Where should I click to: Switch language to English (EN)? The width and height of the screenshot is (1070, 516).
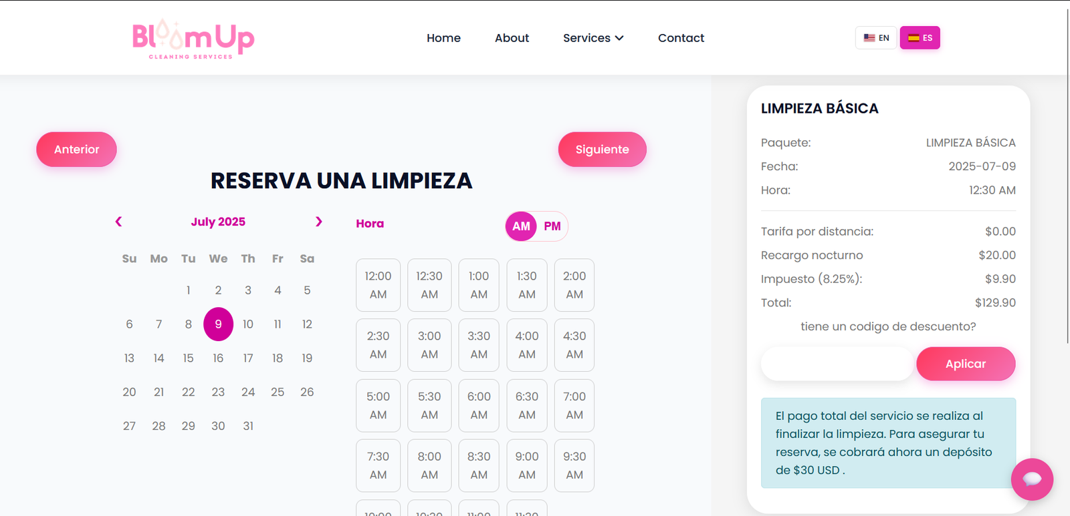point(876,38)
